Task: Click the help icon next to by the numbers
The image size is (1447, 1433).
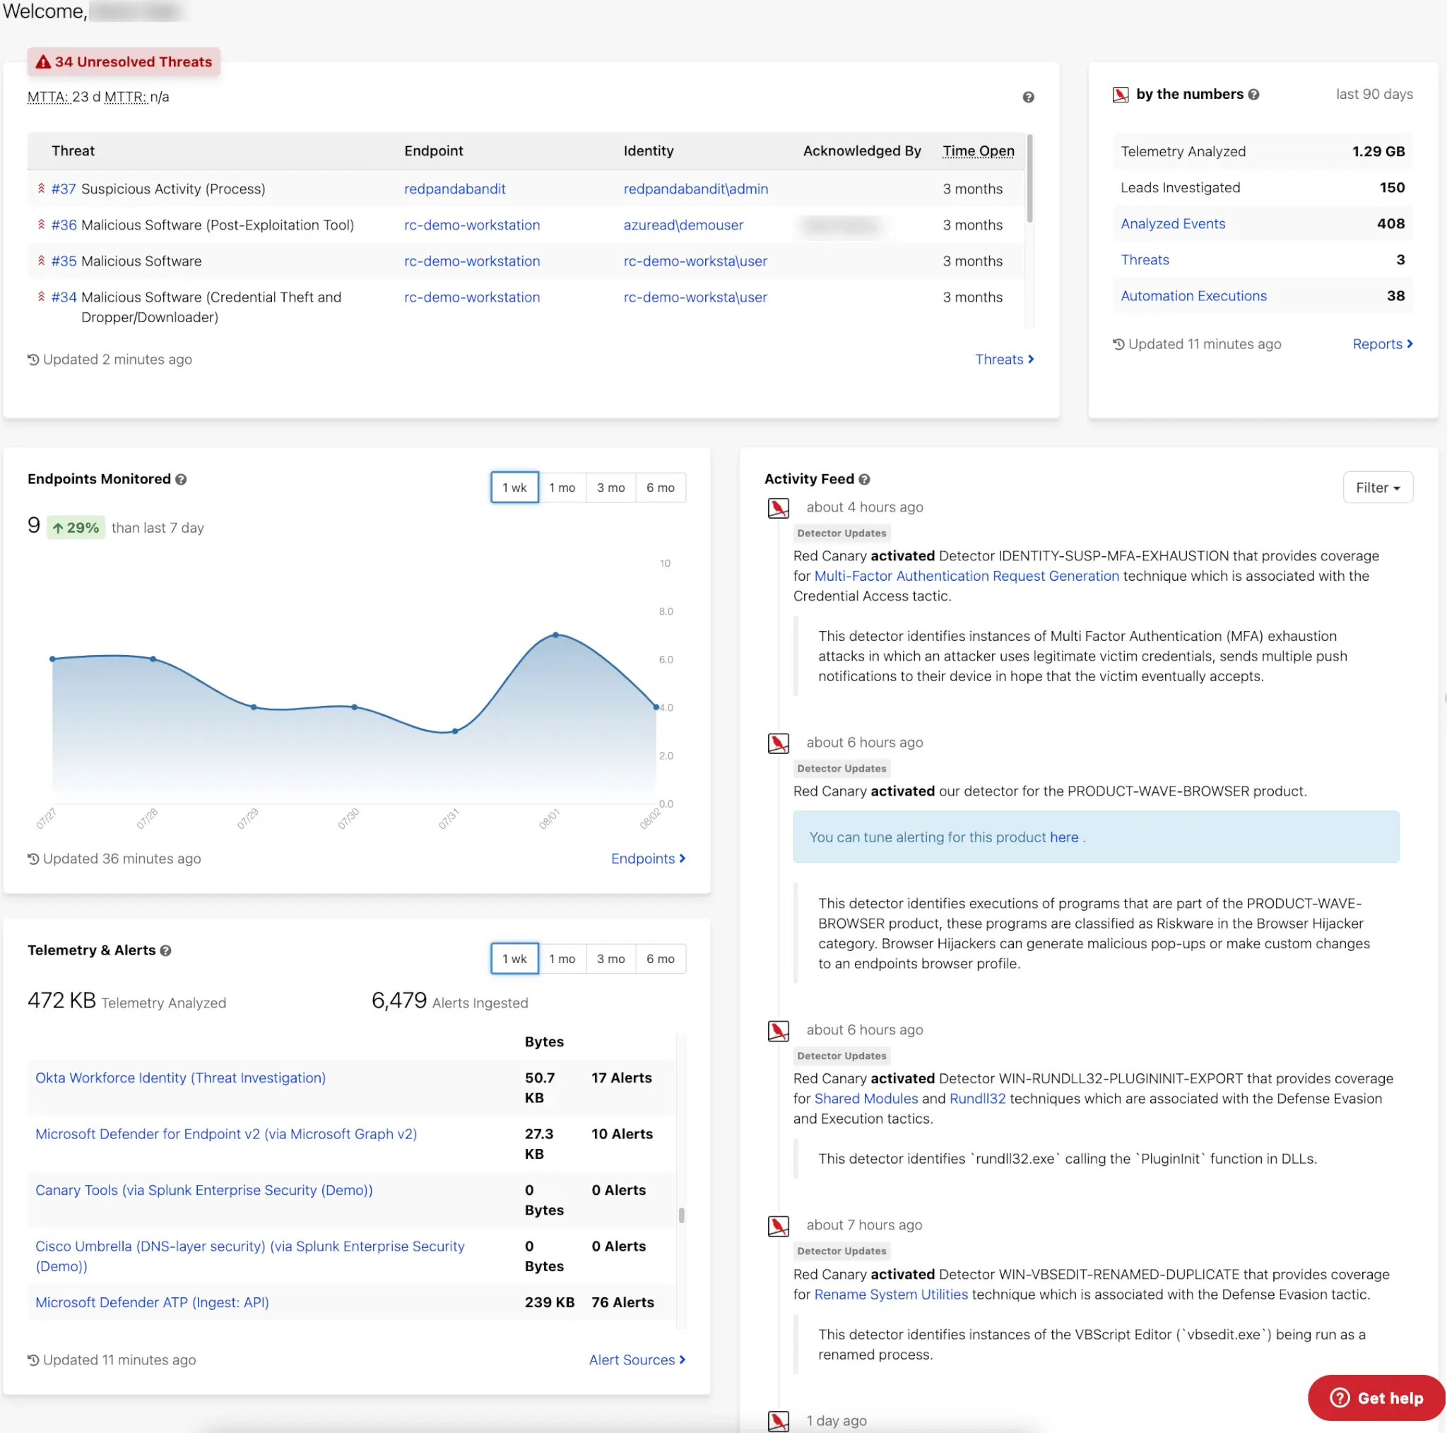Action: tap(1254, 94)
